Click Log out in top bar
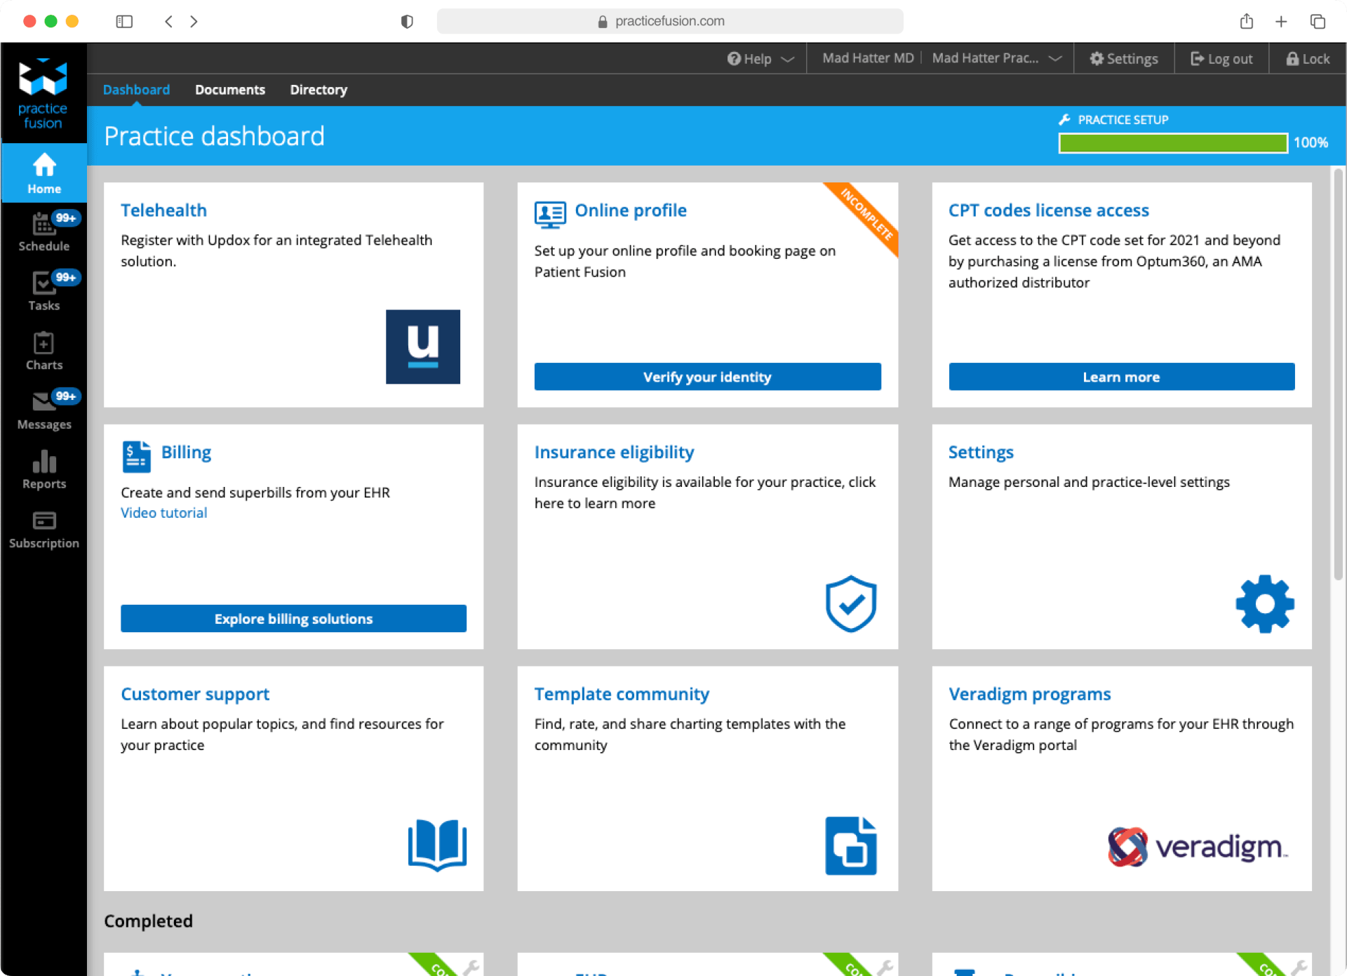The height and width of the screenshot is (976, 1347). pos(1221,58)
